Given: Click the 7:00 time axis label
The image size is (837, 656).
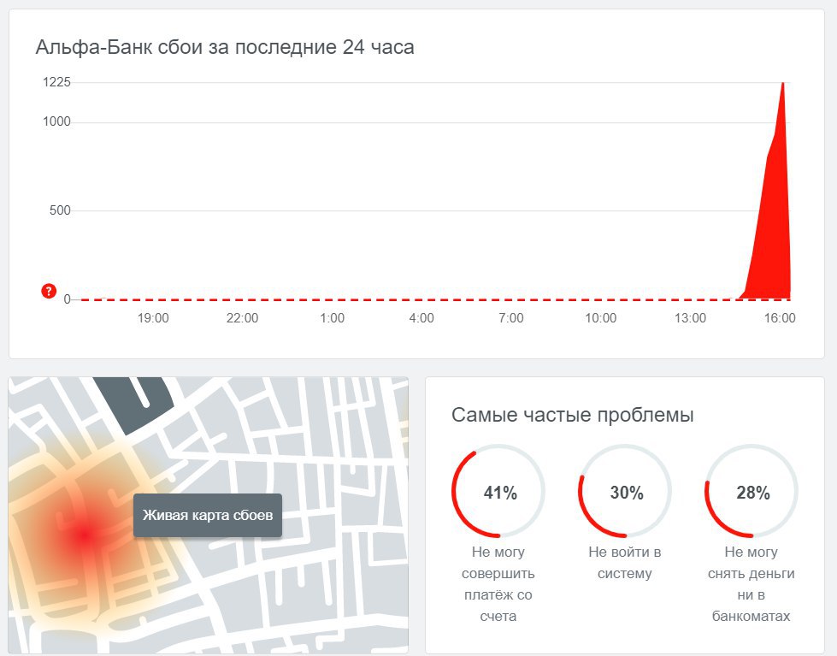Looking at the screenshot, I should pos(511,318).
